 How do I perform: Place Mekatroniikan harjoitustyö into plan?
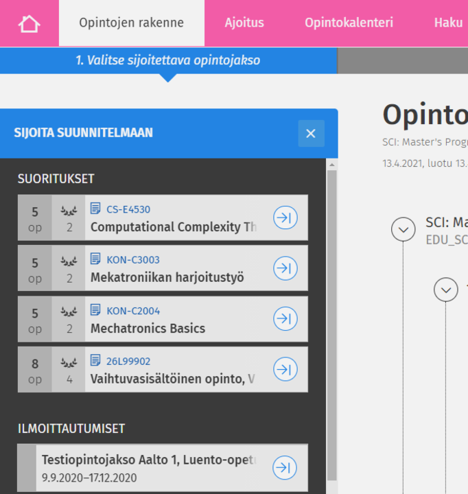pyautogui.click(x=285, y=268)
